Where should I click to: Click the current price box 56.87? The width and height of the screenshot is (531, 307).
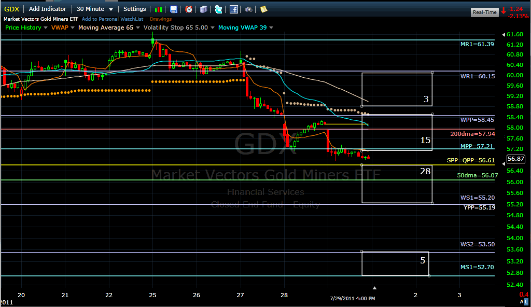pos(516,159)
